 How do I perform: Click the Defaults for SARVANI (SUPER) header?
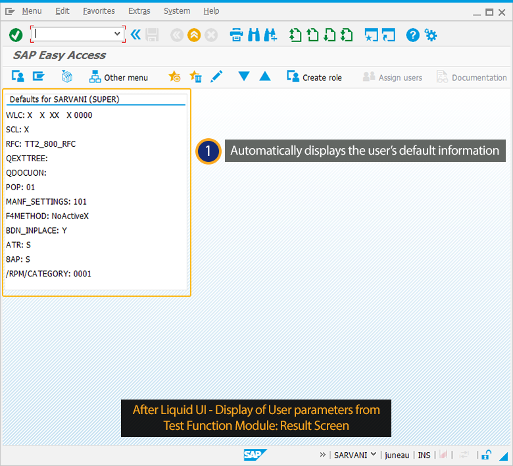pyautogui.click(x=64, y=99)
